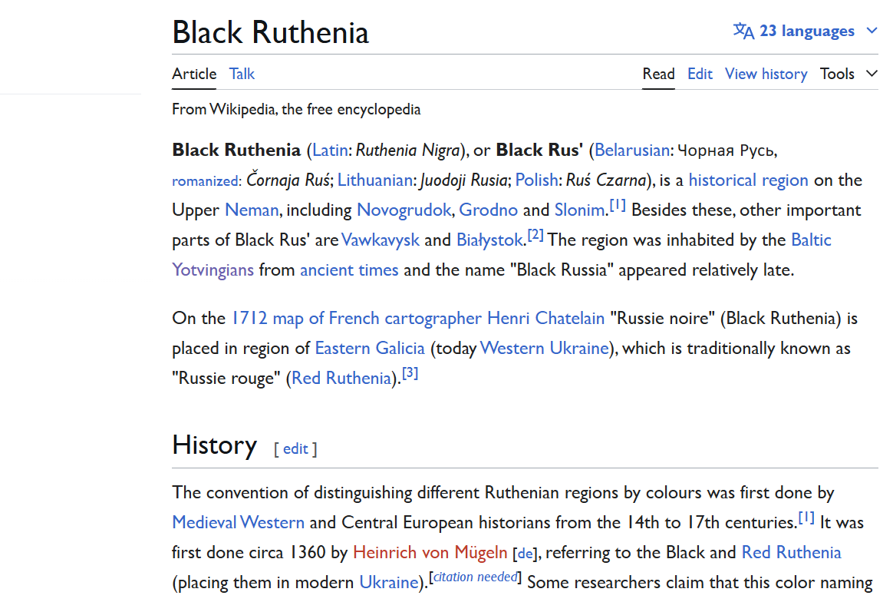This screenshot has width=893, height=602.
Task: Open the Medieval Western link
Action: [x=238, y=523]
